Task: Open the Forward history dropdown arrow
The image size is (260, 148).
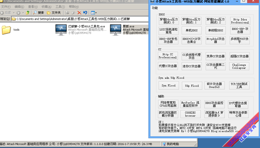Action: click(x=23, y=13)
